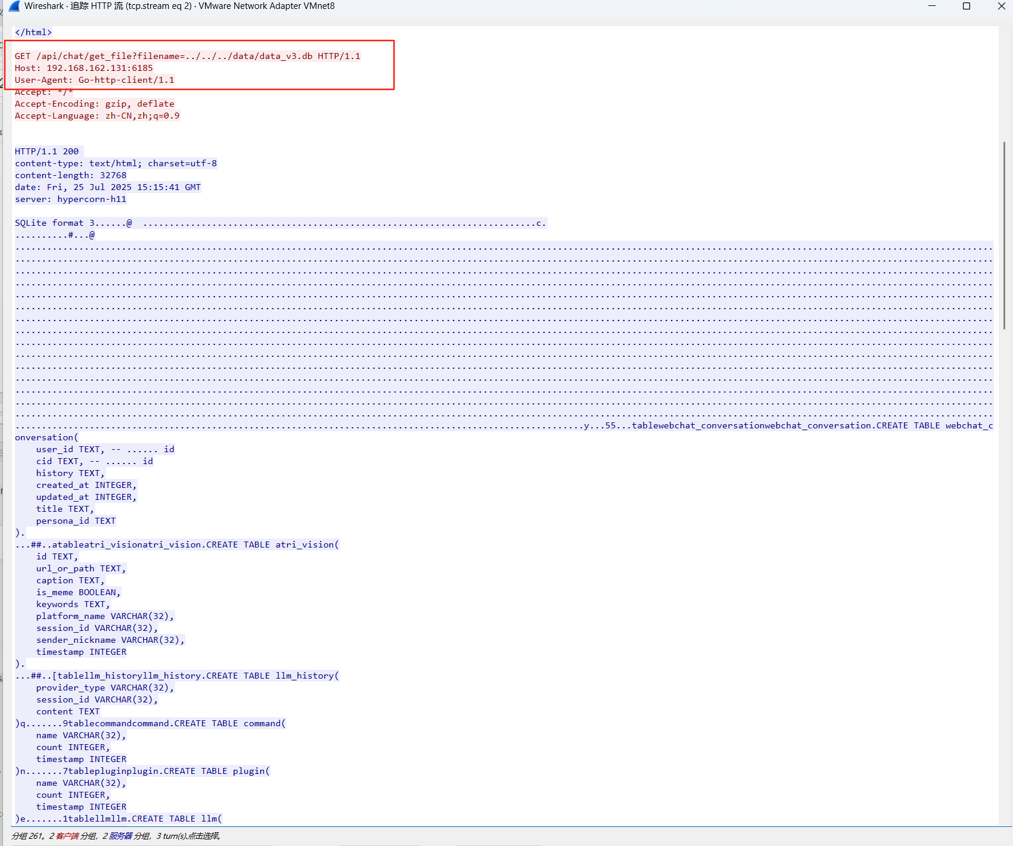Click the history TEXT, line

click(x=70, y=473)
